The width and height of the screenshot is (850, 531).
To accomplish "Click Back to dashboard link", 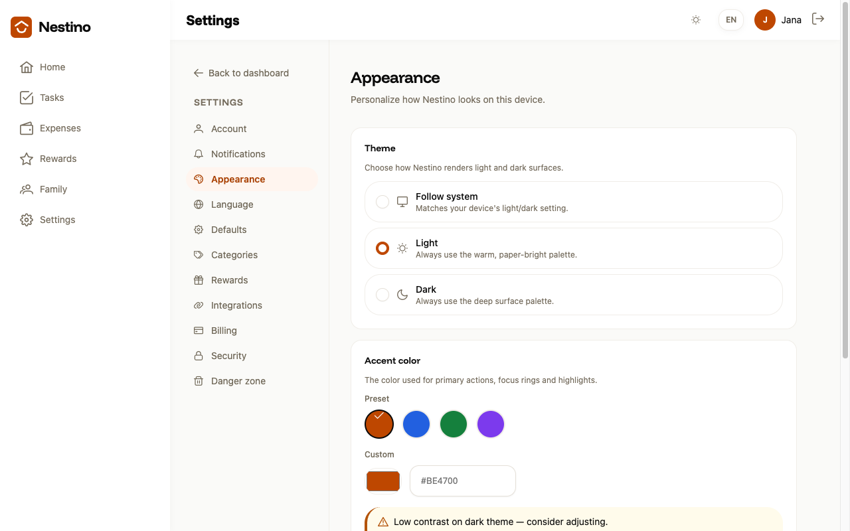I will point(241,73).
